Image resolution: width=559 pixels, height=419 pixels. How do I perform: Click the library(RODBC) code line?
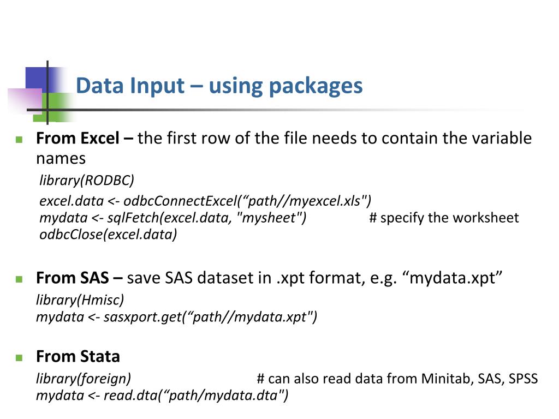coord(87,180)
